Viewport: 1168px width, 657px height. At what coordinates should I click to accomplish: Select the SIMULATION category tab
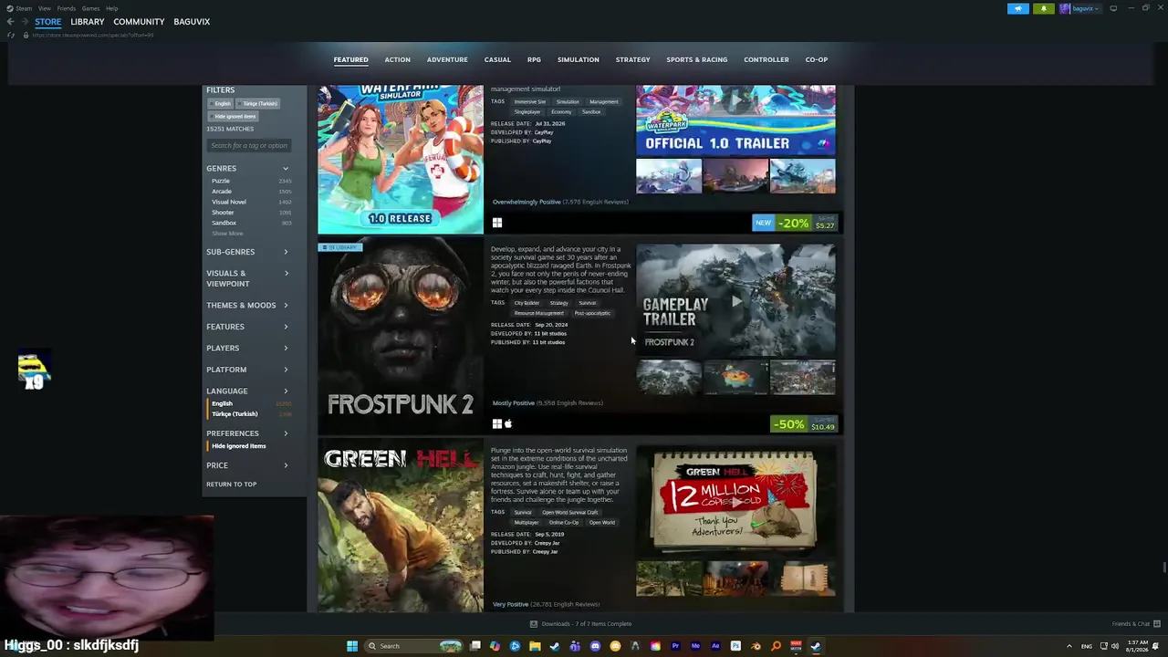pos(579,59)
